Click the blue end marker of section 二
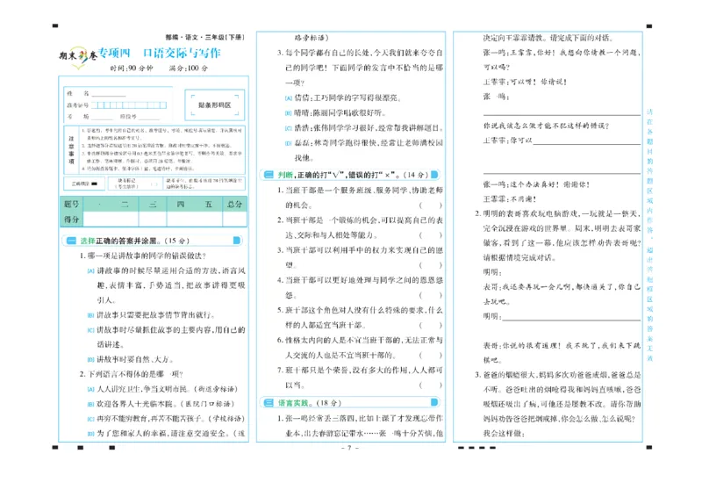 click(434, 175)
